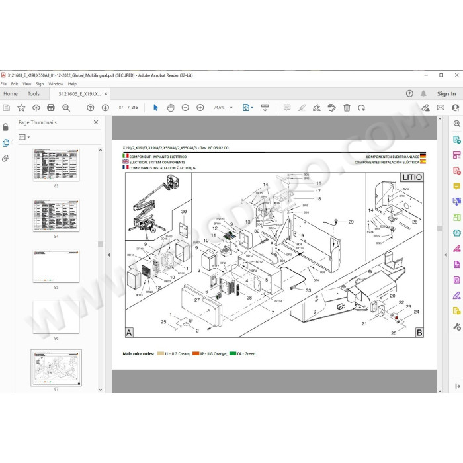
Task: Select page 83 thumbnail
Action: point(56,165)
